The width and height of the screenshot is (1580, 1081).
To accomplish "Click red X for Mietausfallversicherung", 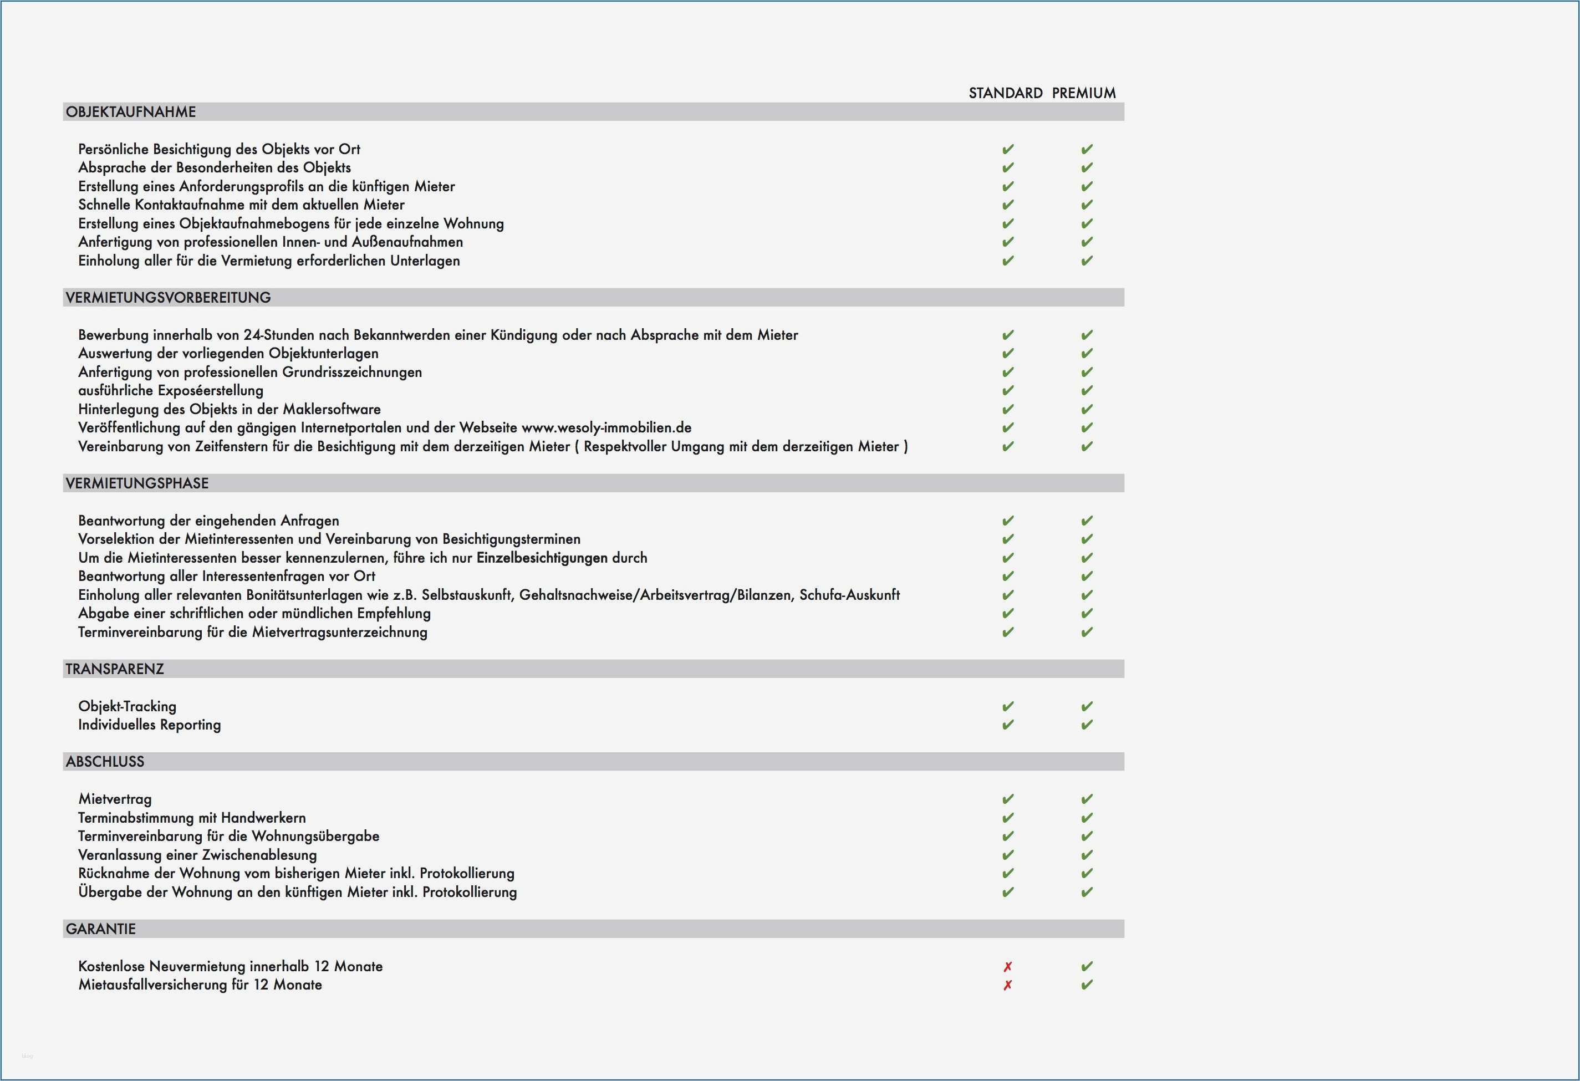I will 1007,985.
